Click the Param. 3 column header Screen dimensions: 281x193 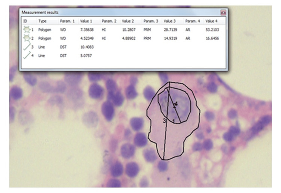point(151,21)
